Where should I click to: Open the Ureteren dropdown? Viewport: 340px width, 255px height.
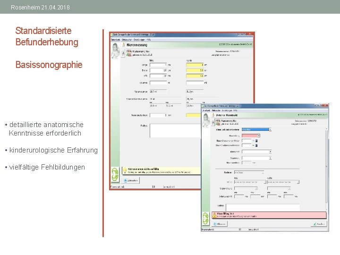point(249,173)
